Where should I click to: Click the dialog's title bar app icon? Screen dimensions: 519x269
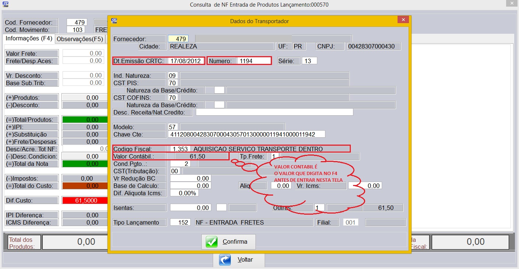click(114, 21)
